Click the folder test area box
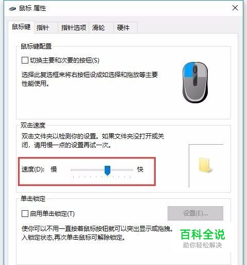Image resolution: width=247 pixels, height=265 pixels. [x=206, y=166]
